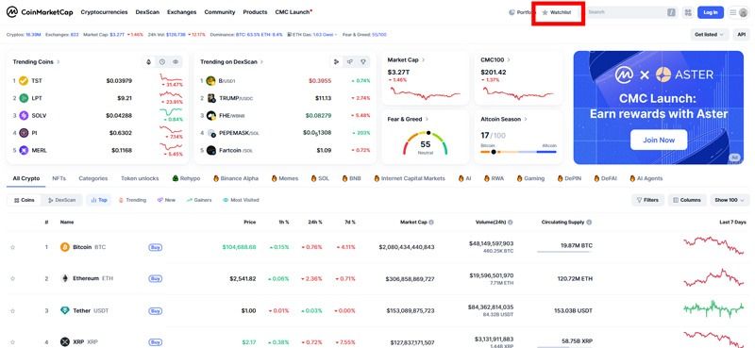The image size is (755, 348).
Task: Open the Cryptocurrencies menu
Action: click(104, 12)
